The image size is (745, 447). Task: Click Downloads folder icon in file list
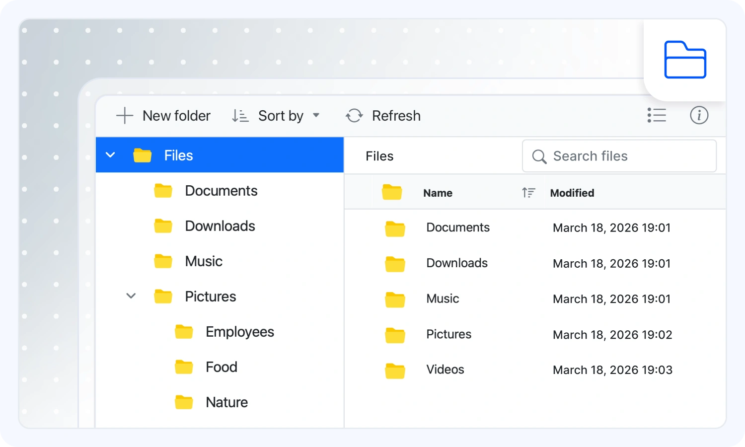click(395, 264)
